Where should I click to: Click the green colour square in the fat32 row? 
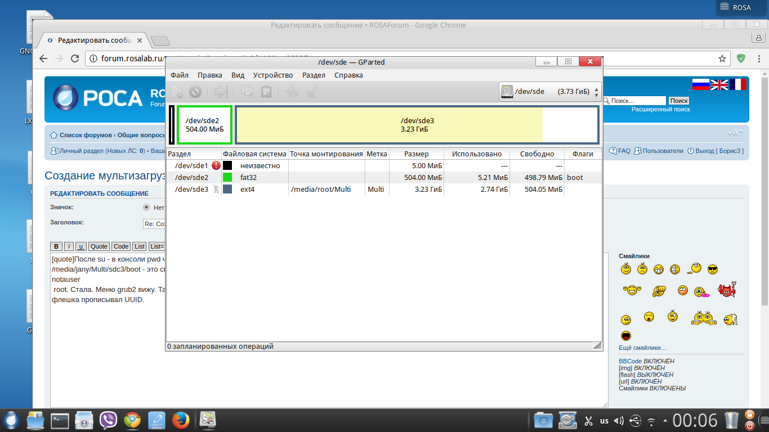tap(227, 178)
